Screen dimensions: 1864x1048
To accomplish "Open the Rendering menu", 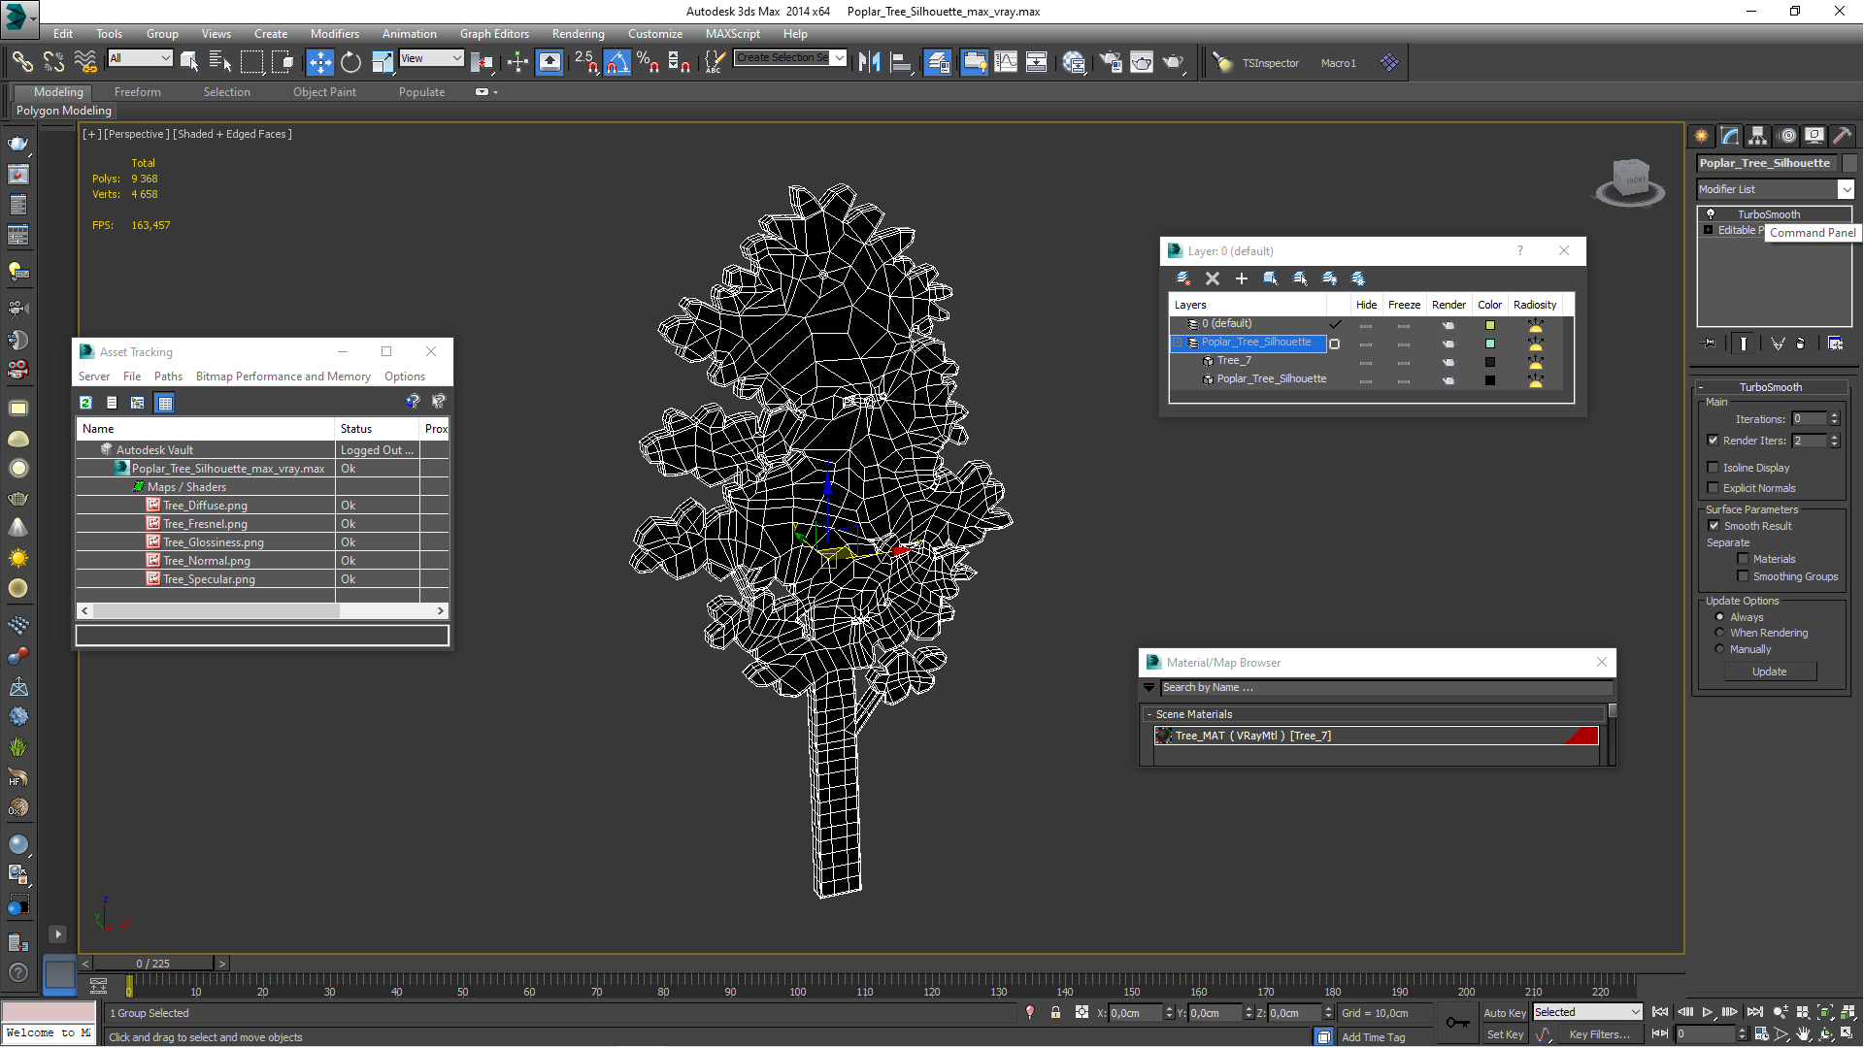I will pyautogui.click(x=578, y=33).
